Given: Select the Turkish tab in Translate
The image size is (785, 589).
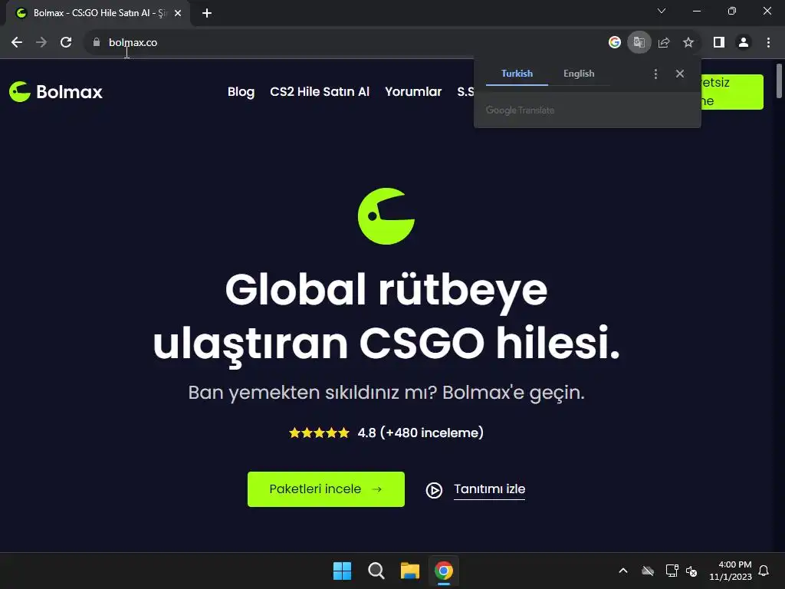Looking at the screenshot, I should click(517, 74).
